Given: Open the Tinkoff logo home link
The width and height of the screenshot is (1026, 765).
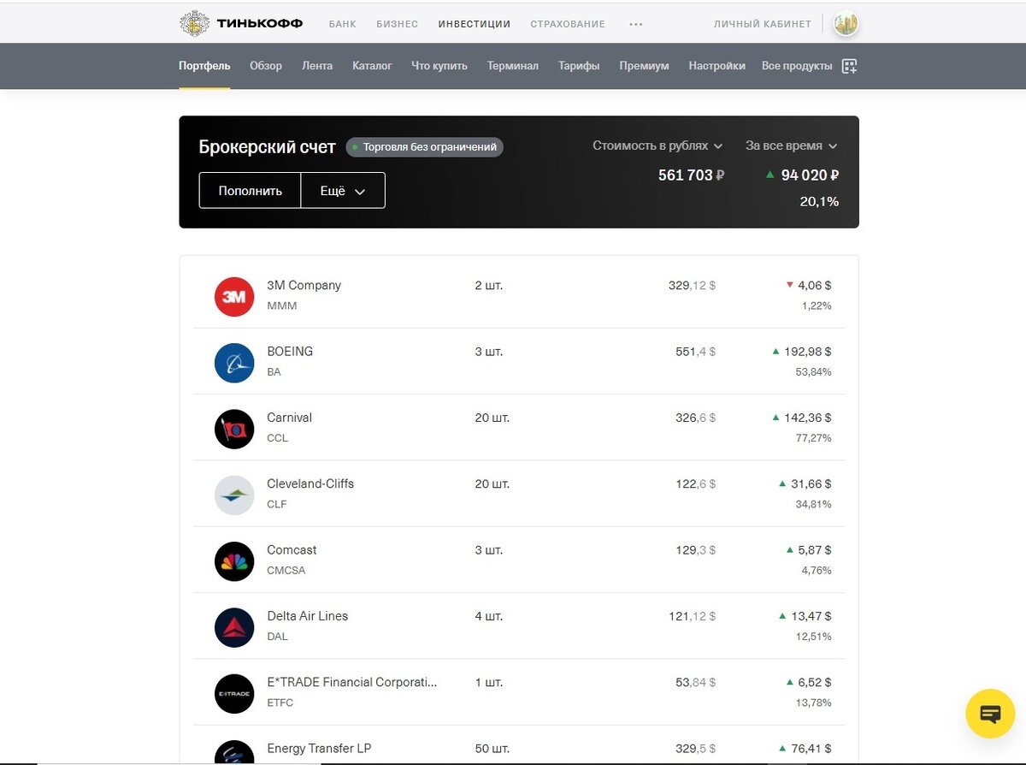Looking at the screenshot, I should (241, 23).
